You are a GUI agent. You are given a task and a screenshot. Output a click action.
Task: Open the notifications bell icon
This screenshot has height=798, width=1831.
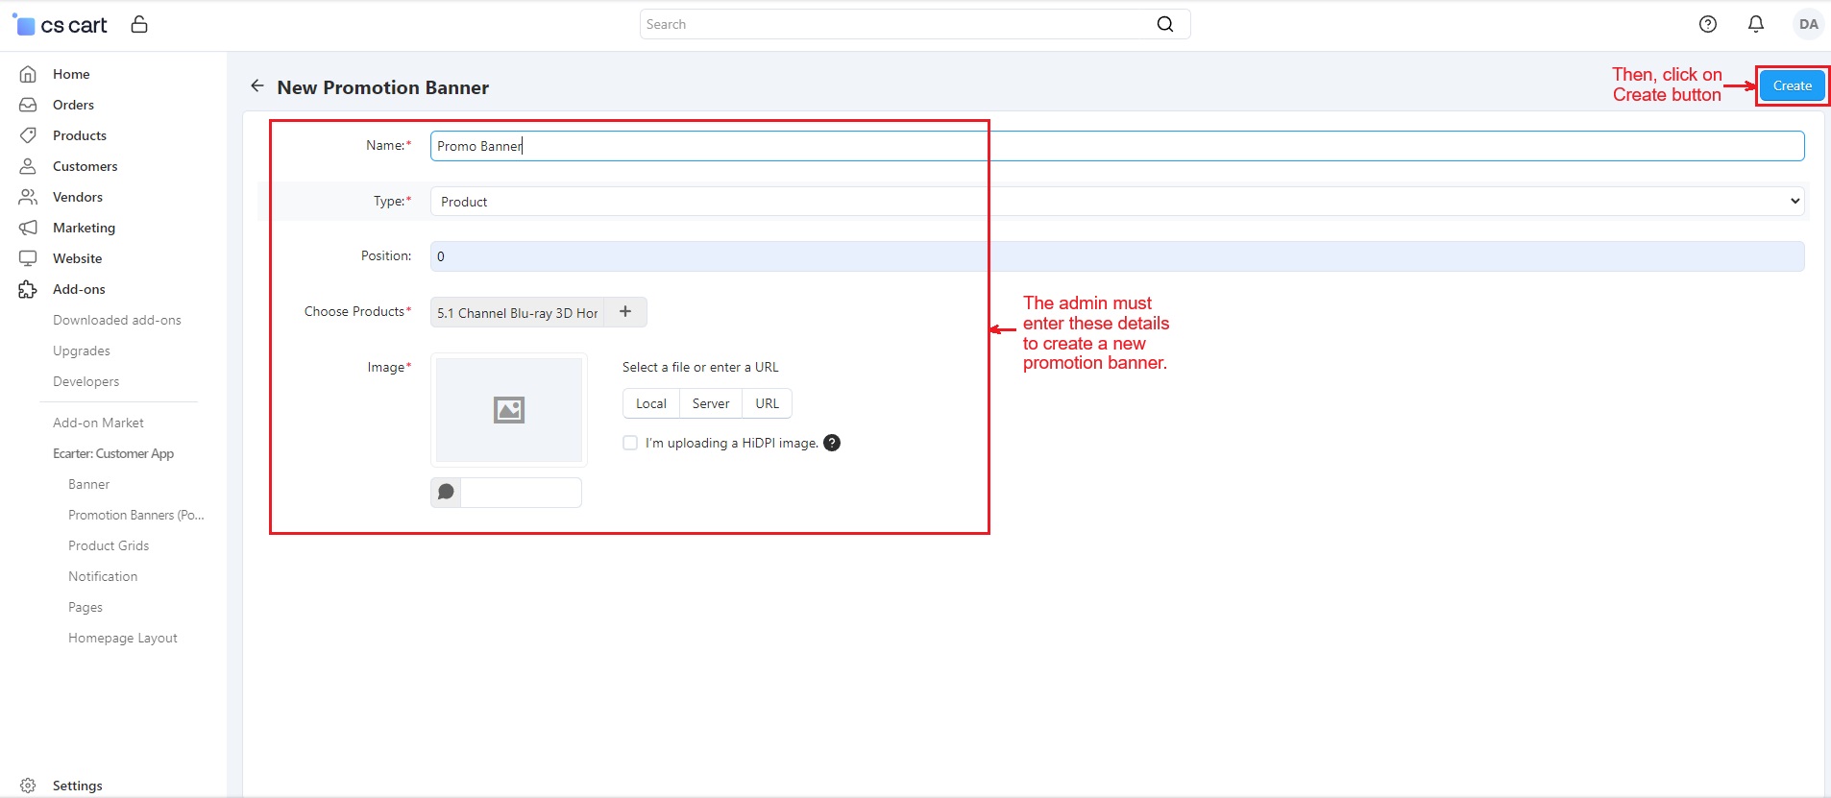tap(1755, 25)
